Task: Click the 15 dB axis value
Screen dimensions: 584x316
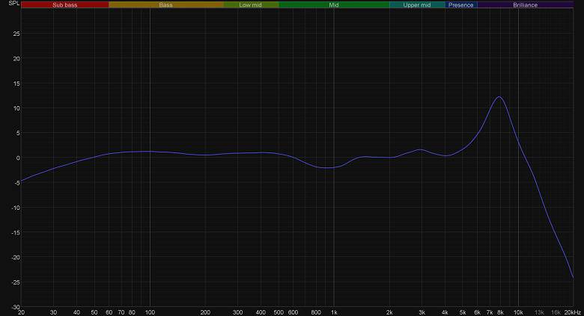Action: click(x=16, y=84)
